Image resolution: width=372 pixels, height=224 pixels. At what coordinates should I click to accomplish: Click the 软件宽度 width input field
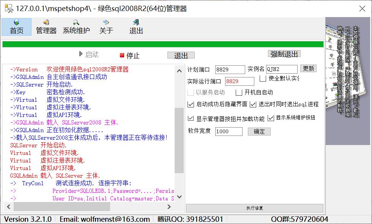point(229,131)
